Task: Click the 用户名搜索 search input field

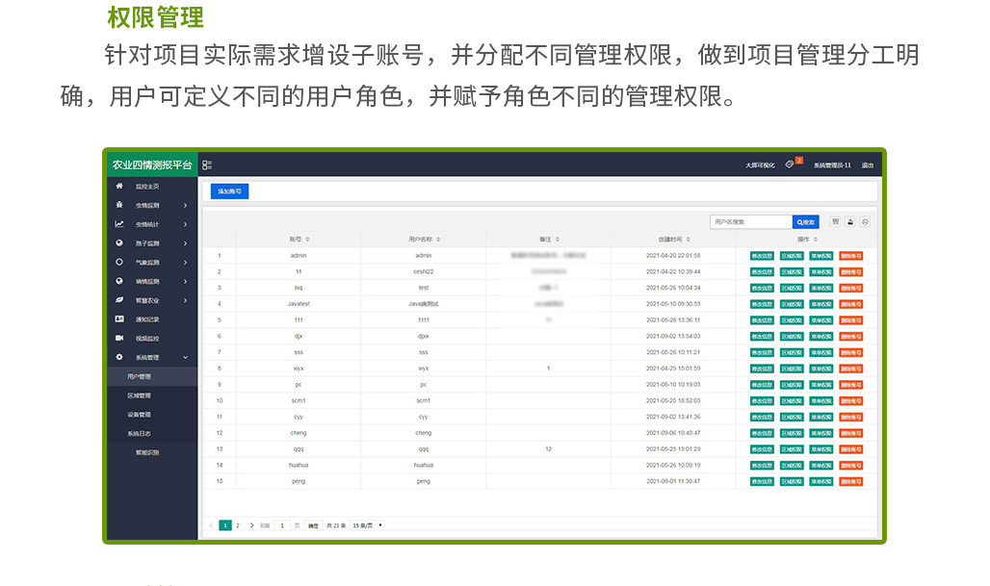Action: (x=751, y=221)
